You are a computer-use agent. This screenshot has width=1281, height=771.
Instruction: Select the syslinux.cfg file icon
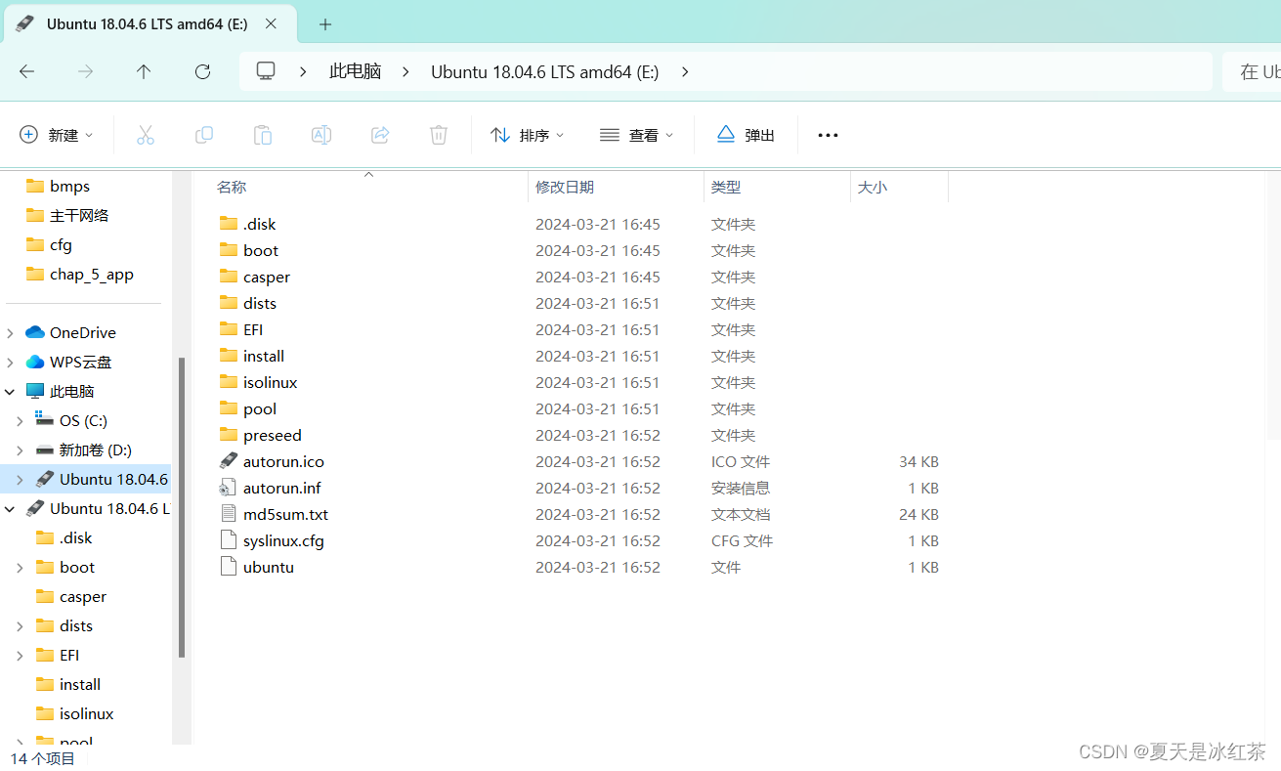pyautogui.click(x=229, y=540)
